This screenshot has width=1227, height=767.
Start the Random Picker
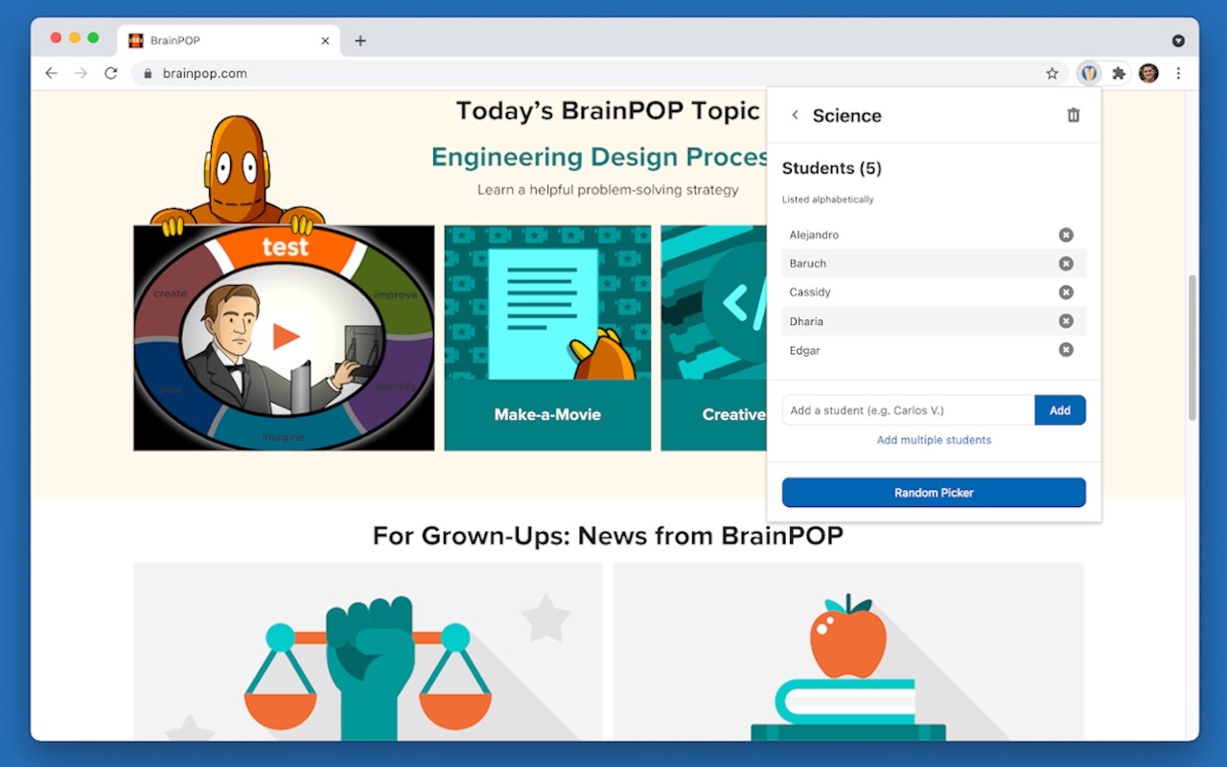tap(934, 493)
